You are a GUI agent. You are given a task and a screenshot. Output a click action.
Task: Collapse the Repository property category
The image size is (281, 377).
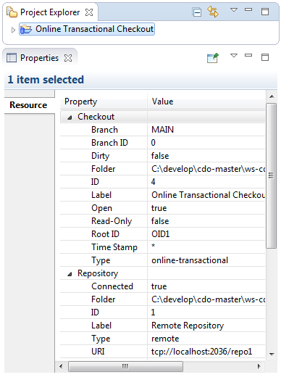tap(70, 274)
